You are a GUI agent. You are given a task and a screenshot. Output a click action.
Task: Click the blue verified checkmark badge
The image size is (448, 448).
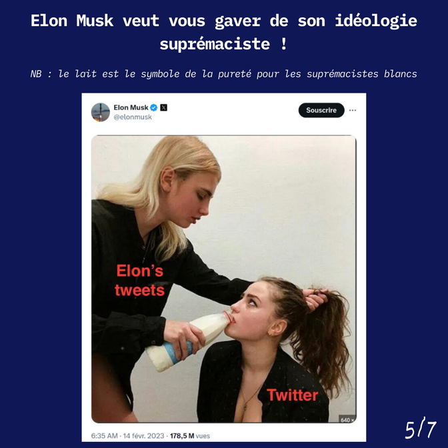(x=154, y=108)
